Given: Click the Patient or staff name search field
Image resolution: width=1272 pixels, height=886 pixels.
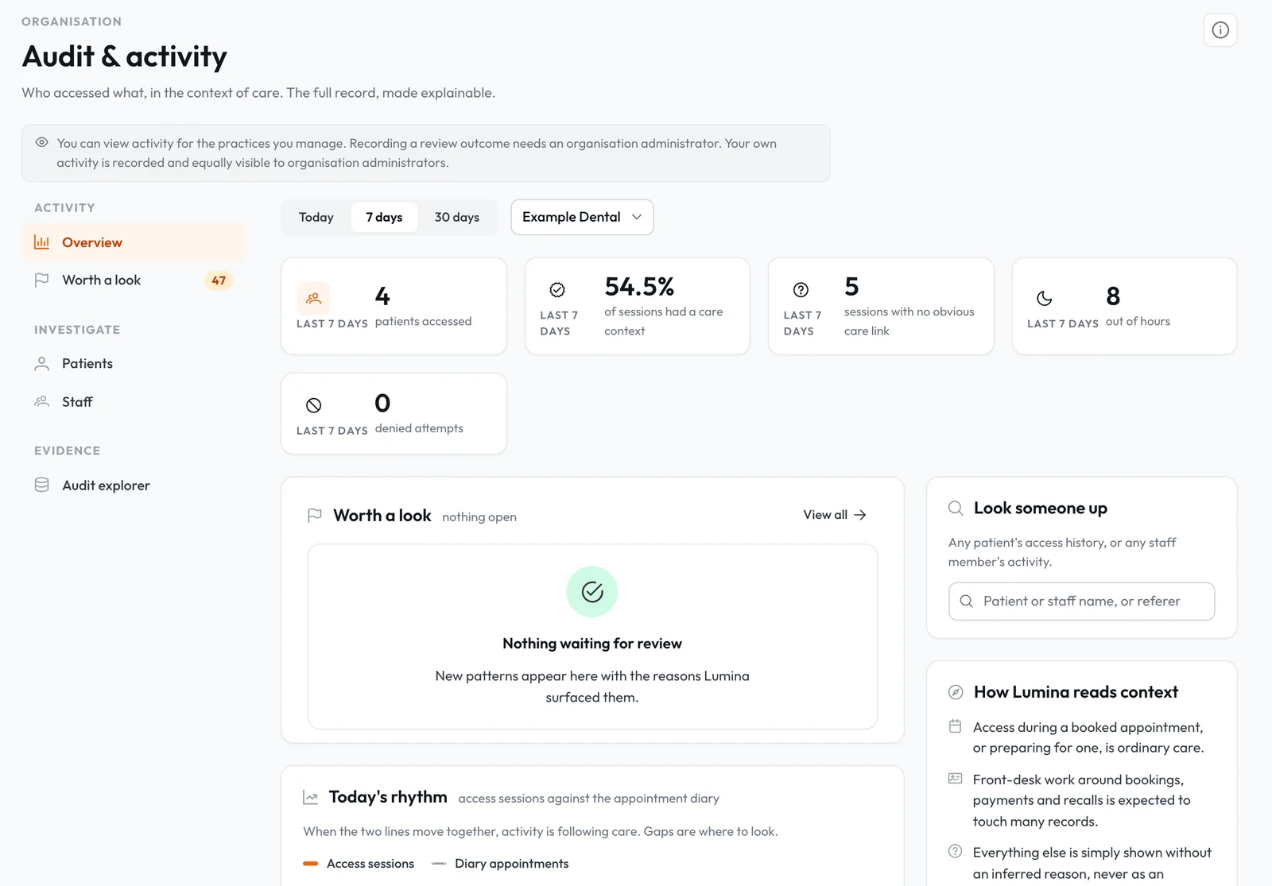Looking at the screenshot, I should click(x=1081, y=602).
